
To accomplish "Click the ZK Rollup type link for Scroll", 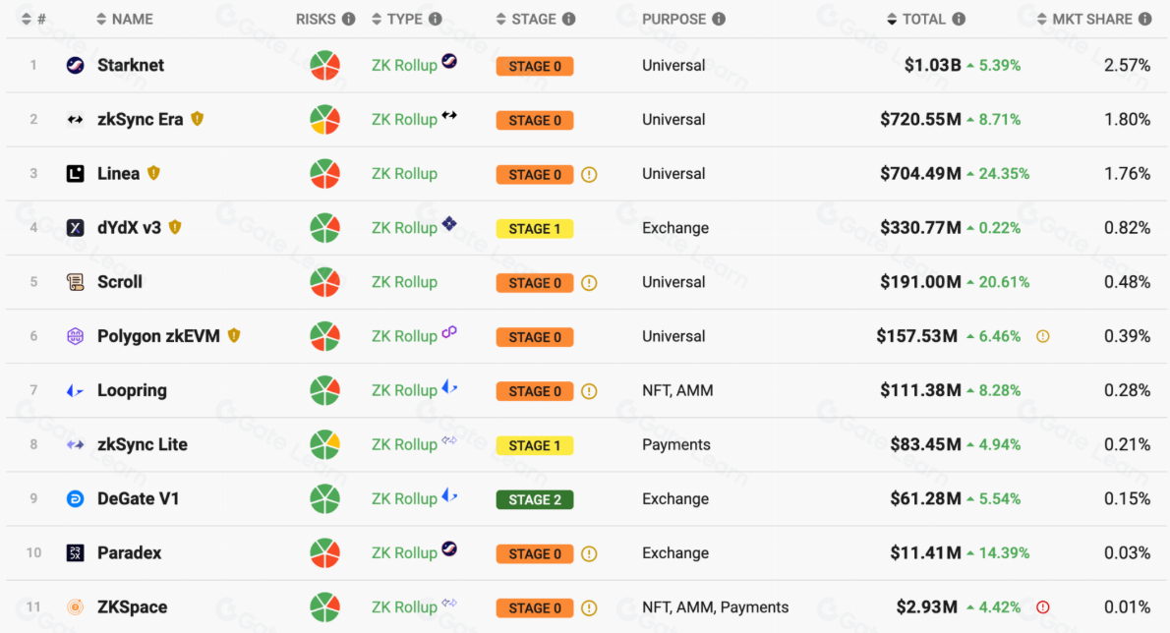I will pyautogui.click(x=404, y=282).
